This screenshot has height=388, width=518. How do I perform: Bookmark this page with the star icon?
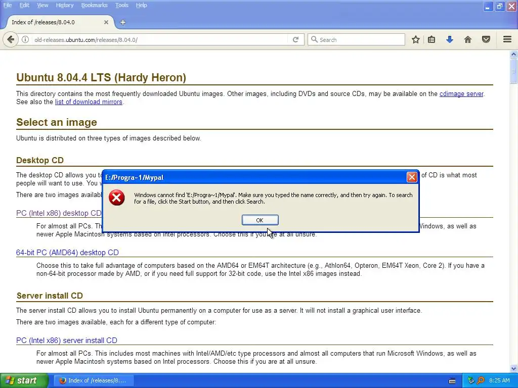(416, 39)
